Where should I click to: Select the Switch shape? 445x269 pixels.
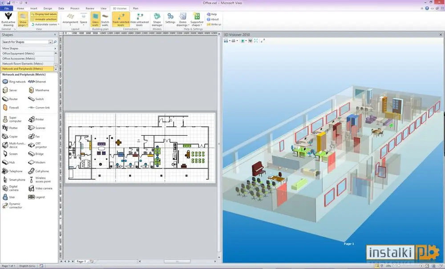click(x=36, y=99)
